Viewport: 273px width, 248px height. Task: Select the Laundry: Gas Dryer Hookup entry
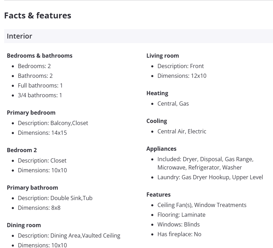210,177
